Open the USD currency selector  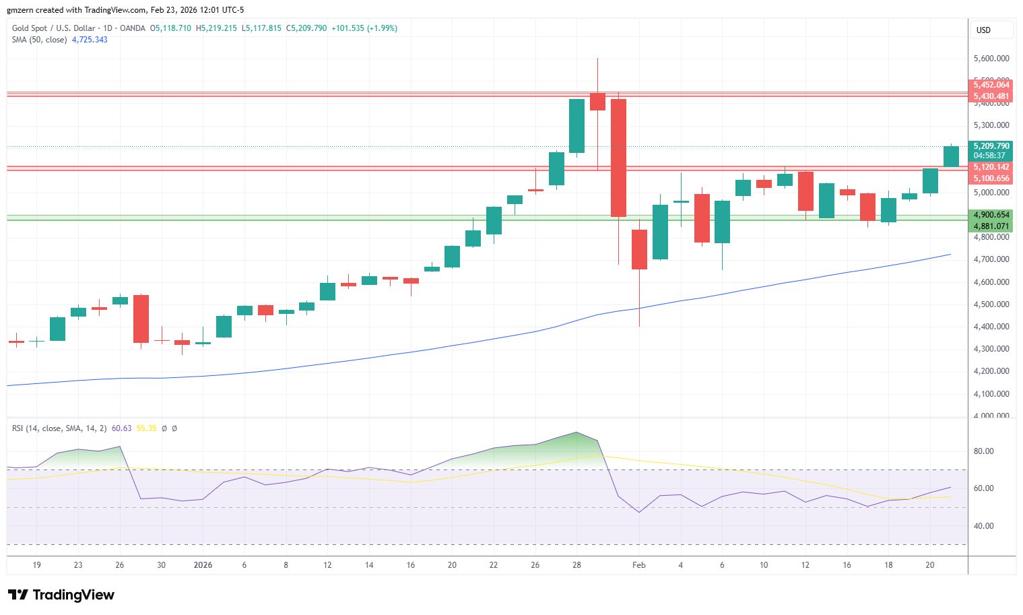pos(991,30)
